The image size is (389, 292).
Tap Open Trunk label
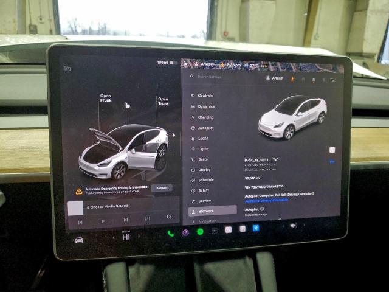164,102
